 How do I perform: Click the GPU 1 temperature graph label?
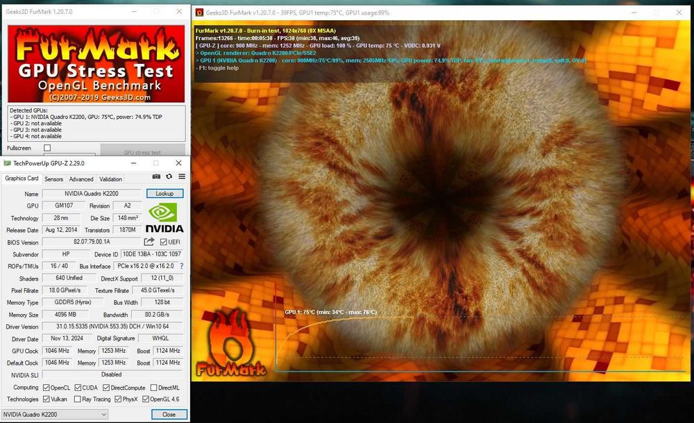point(330,313)
